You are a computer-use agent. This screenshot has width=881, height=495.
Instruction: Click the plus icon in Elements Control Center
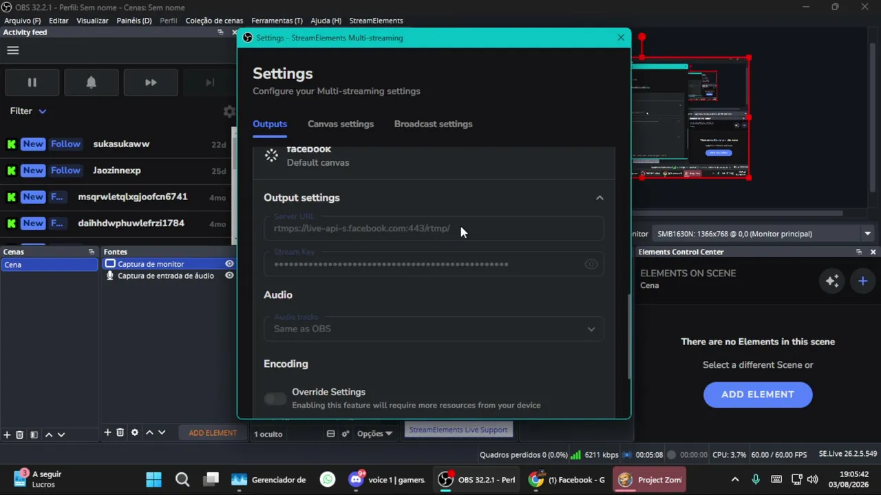click(x=862, y=280)
